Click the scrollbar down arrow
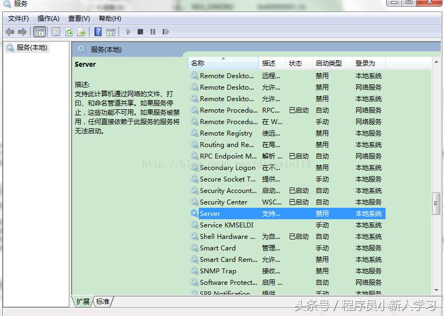The image size is (444, 316). coord(437,290)
